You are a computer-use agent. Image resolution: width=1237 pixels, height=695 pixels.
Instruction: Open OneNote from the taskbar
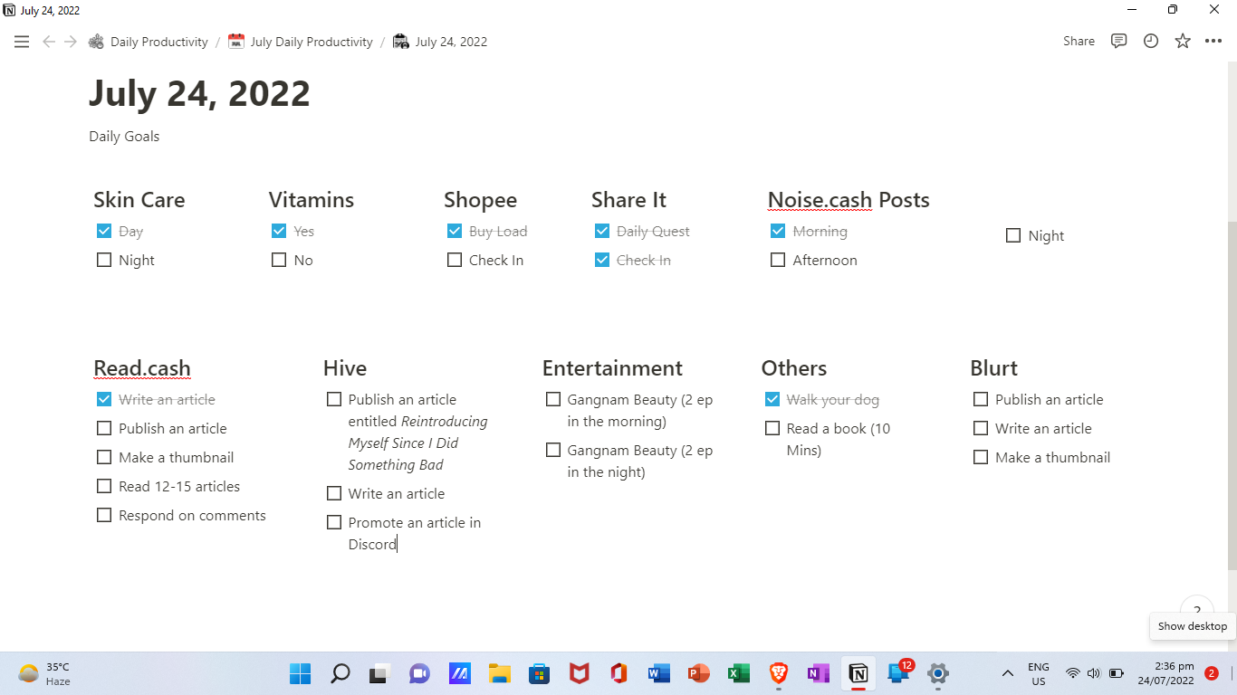pos(819,673)
